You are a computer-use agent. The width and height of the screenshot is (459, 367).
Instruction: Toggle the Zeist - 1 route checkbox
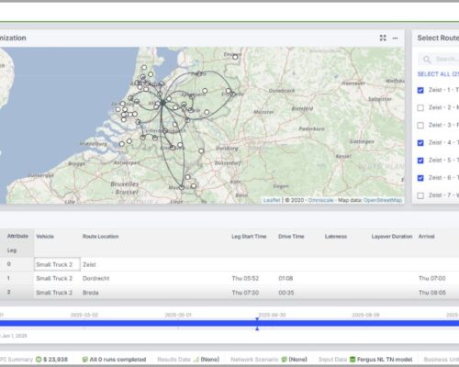420,90
